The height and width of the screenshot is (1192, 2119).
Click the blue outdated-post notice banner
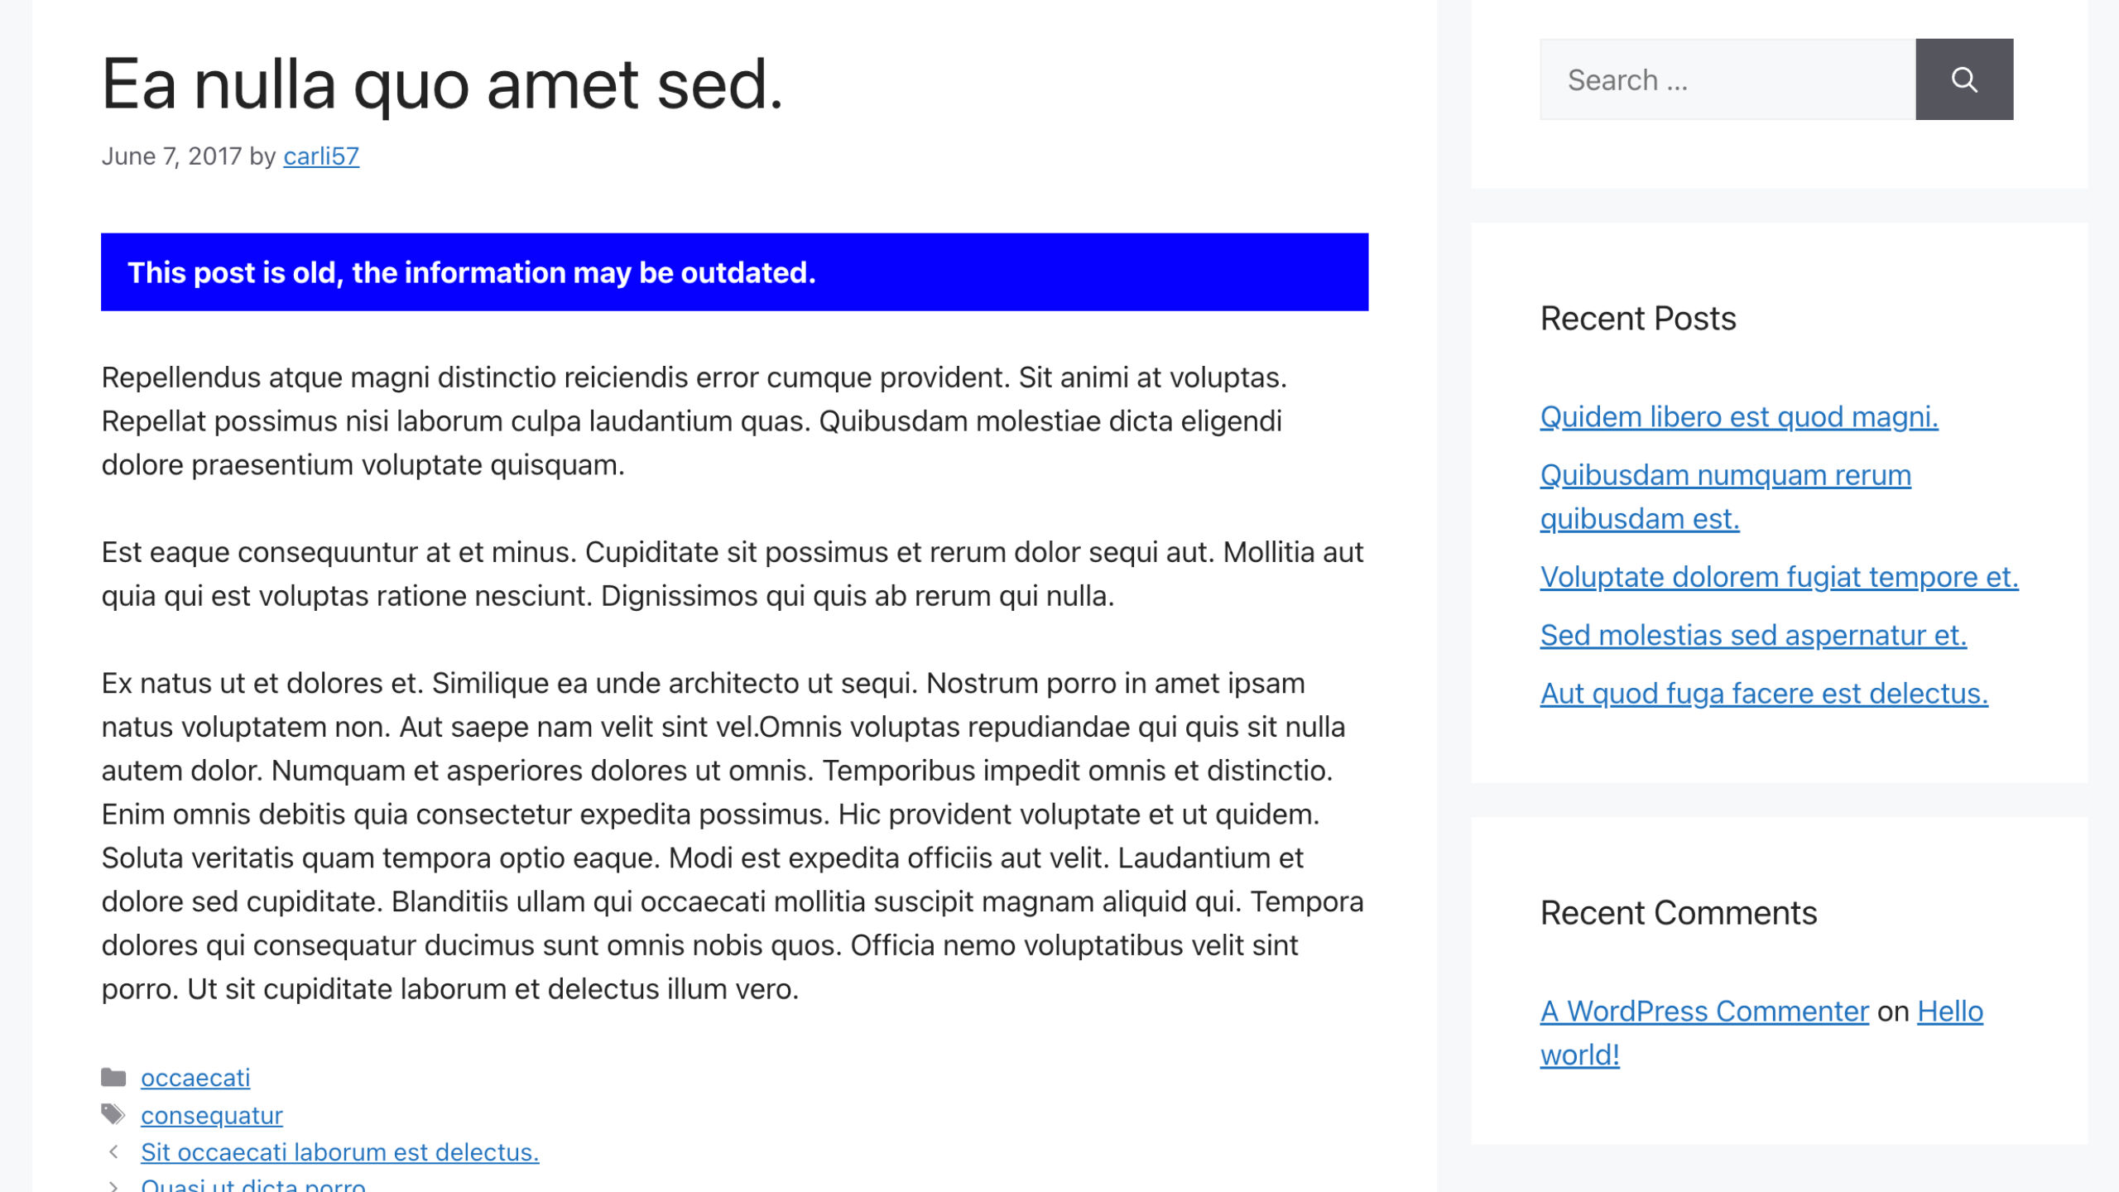(x=734, y=272)
